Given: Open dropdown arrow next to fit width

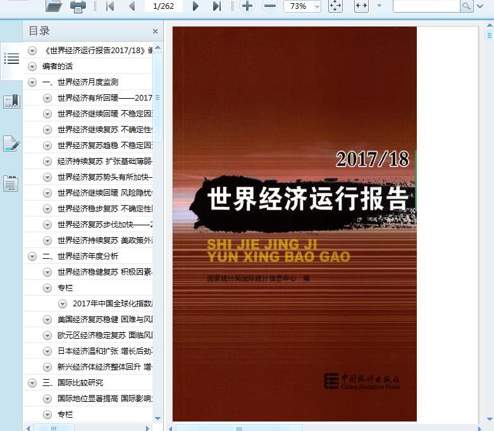Looking at the screenshot, I should pos(380,6).
